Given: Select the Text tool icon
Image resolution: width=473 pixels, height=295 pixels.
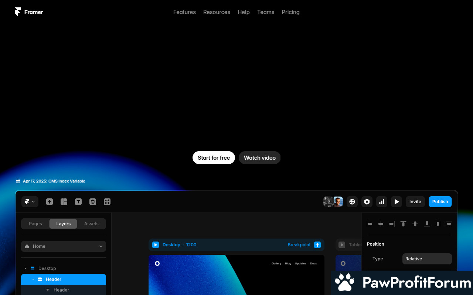Looking at the screenshot, I should (x=78, y=202).
